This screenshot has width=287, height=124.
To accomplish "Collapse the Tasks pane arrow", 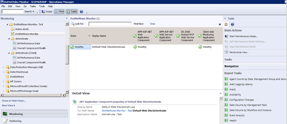I will [225, 19].
